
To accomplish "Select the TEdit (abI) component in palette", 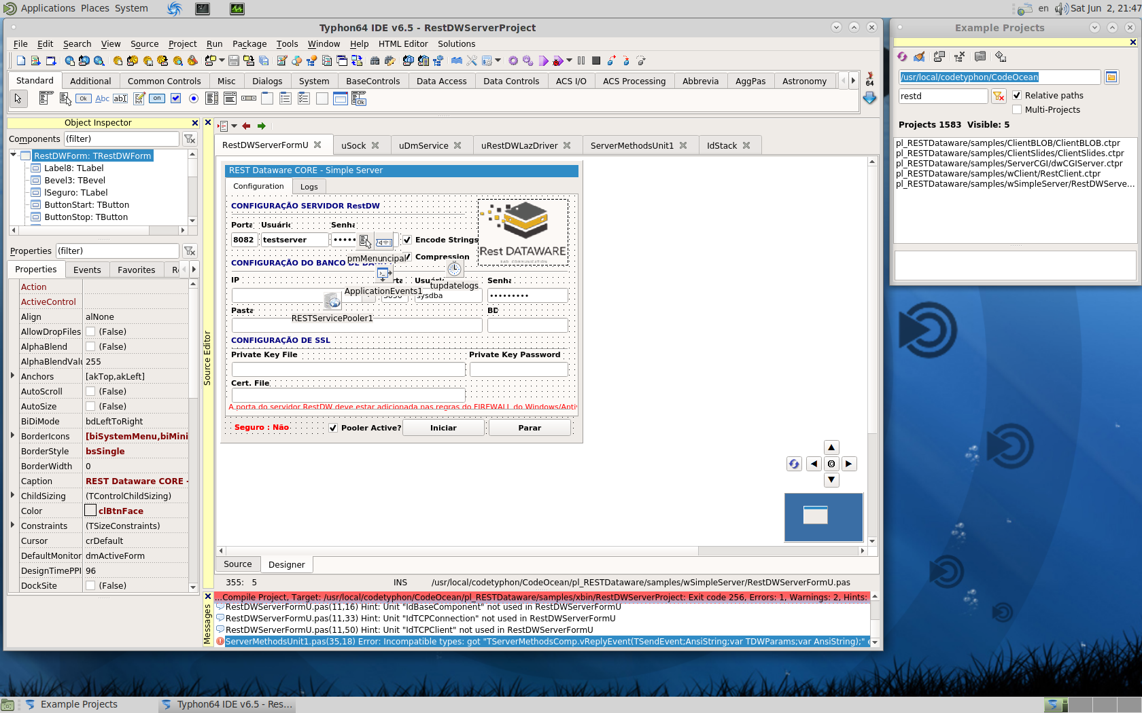I will (120, 98).
